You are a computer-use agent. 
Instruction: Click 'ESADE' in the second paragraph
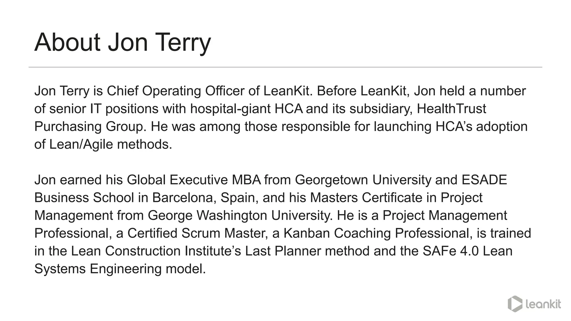tap(484, 180)
